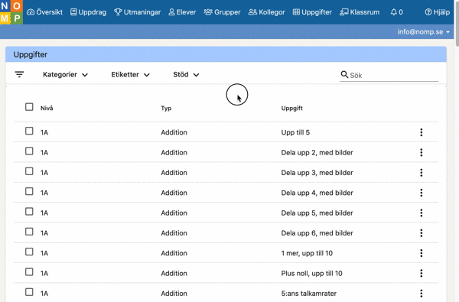459x302 pixels.
Task: Open three-dot menu for Plus noll row
Action: [422, 273]
